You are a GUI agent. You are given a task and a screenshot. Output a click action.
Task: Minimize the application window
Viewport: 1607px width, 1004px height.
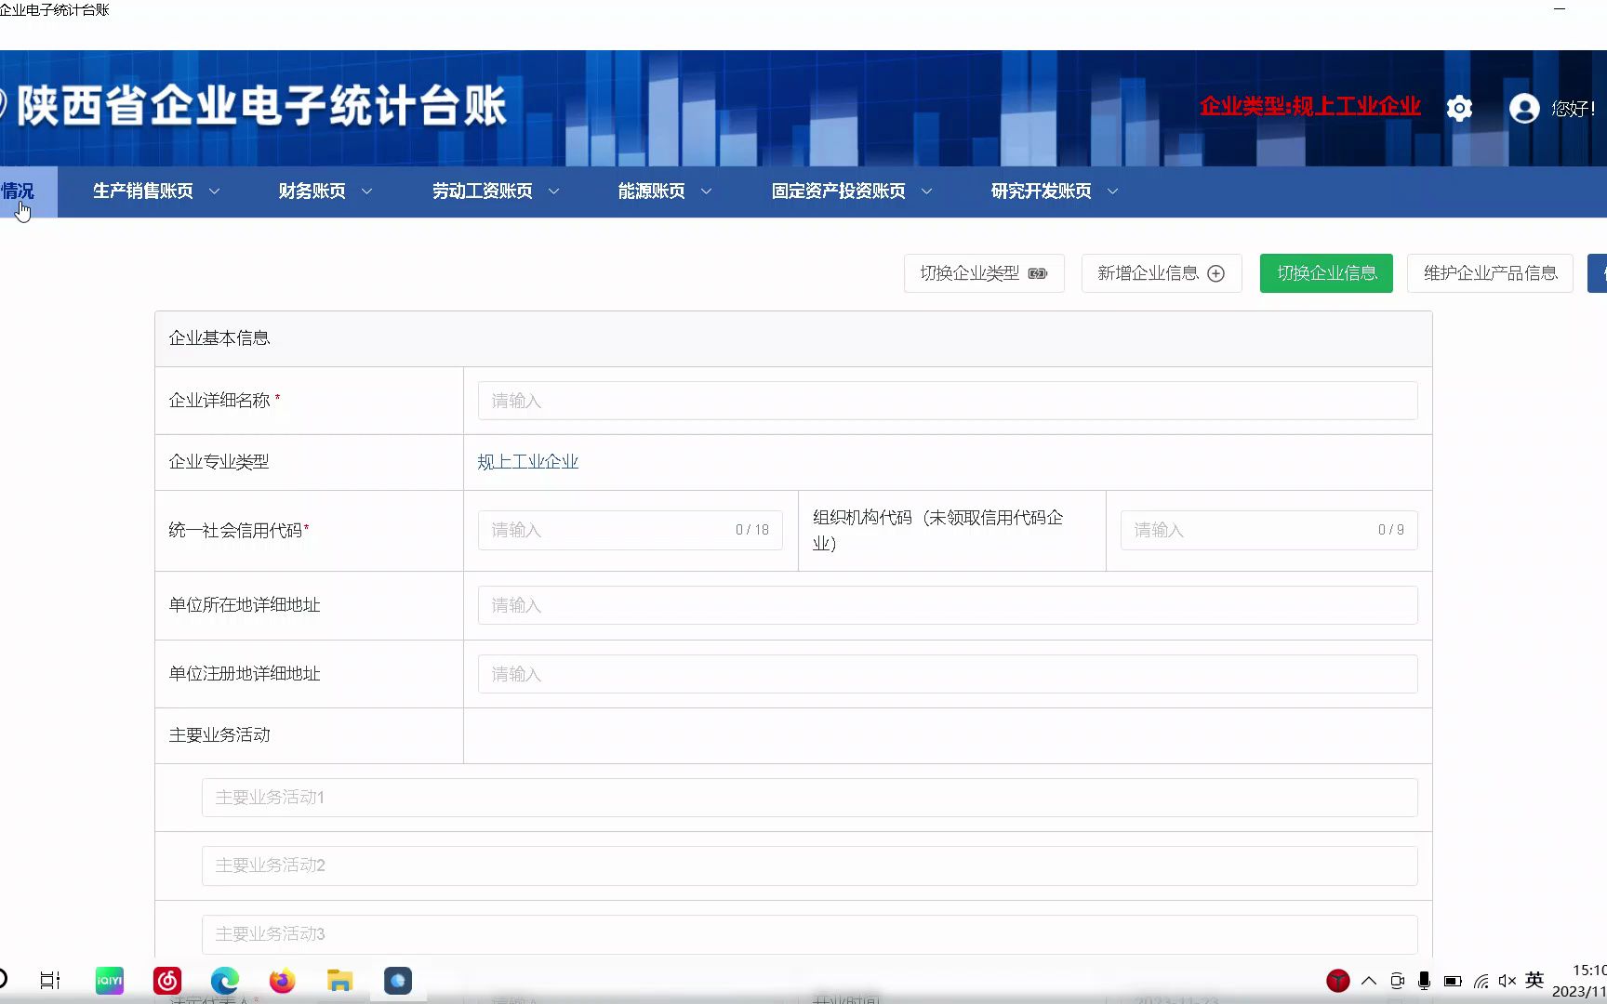(1560, 9)
